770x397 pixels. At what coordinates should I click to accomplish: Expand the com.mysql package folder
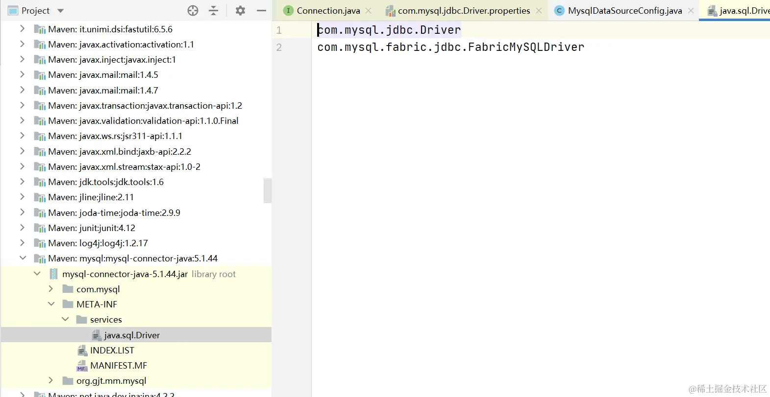[x=51, y=289]
